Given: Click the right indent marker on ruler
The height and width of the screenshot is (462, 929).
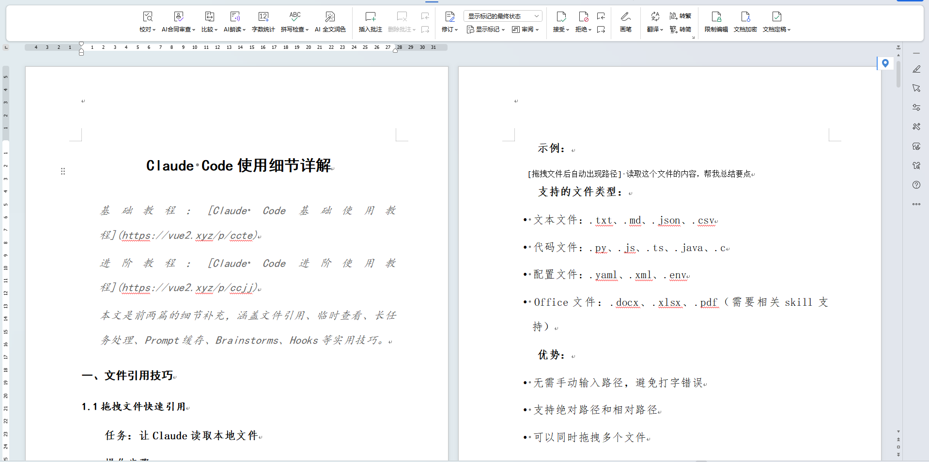Looking at the screenshot, I should click(x=395, y=50).
